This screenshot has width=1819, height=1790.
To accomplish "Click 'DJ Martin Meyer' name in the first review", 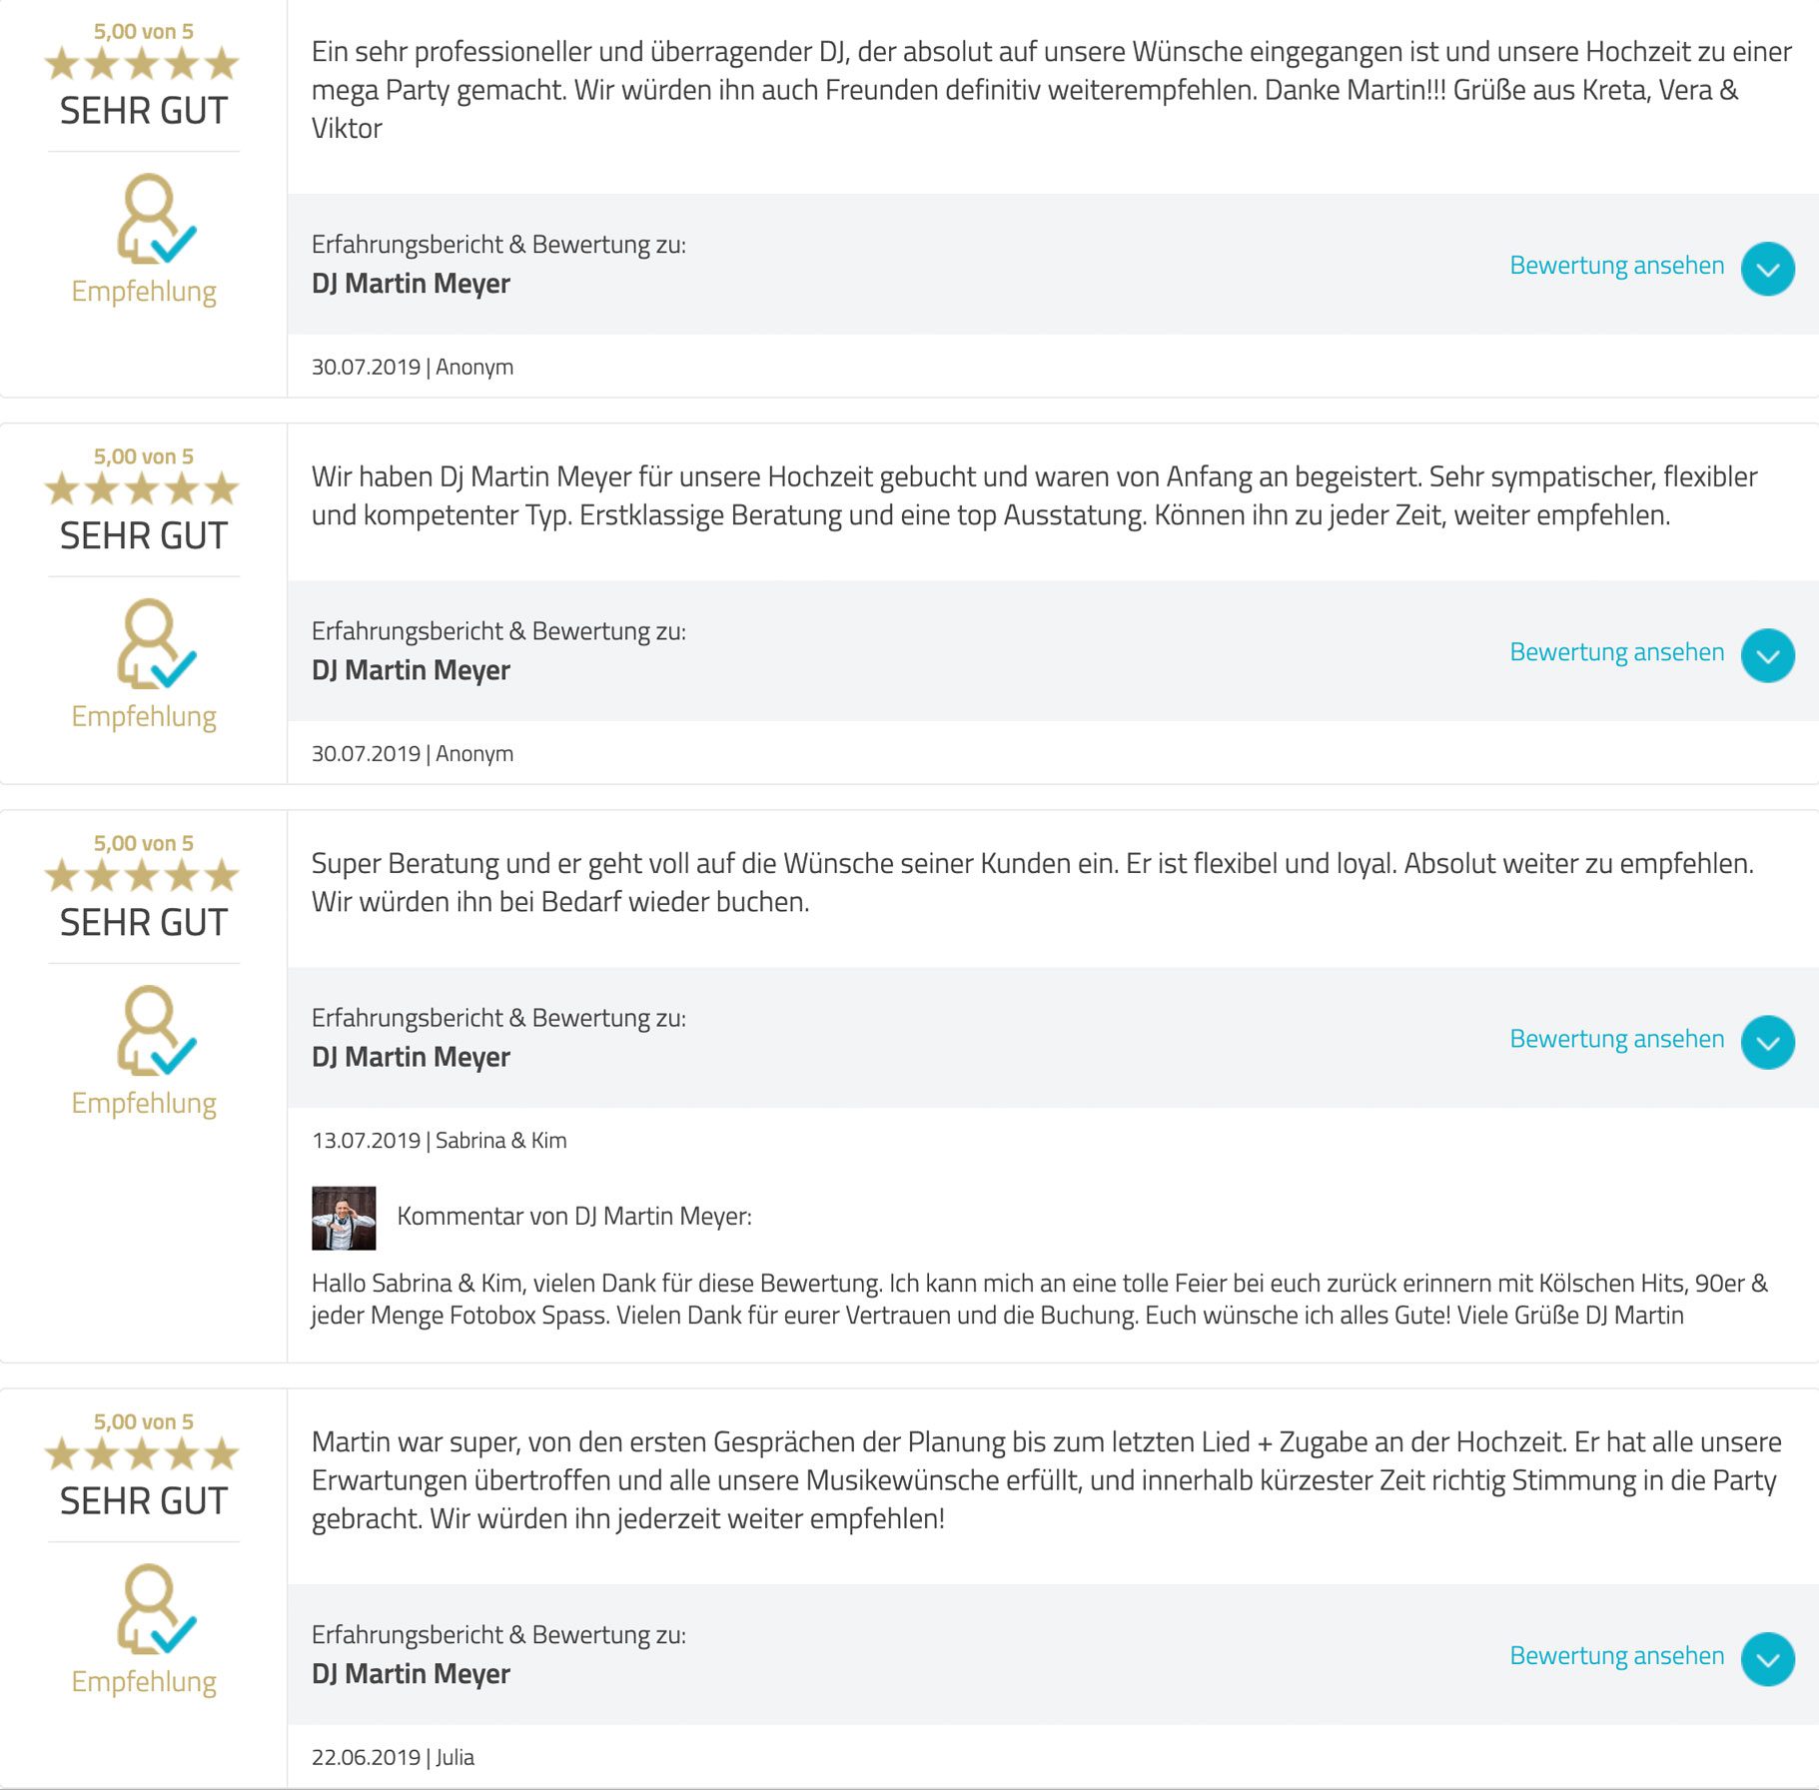I will (411, 284).
